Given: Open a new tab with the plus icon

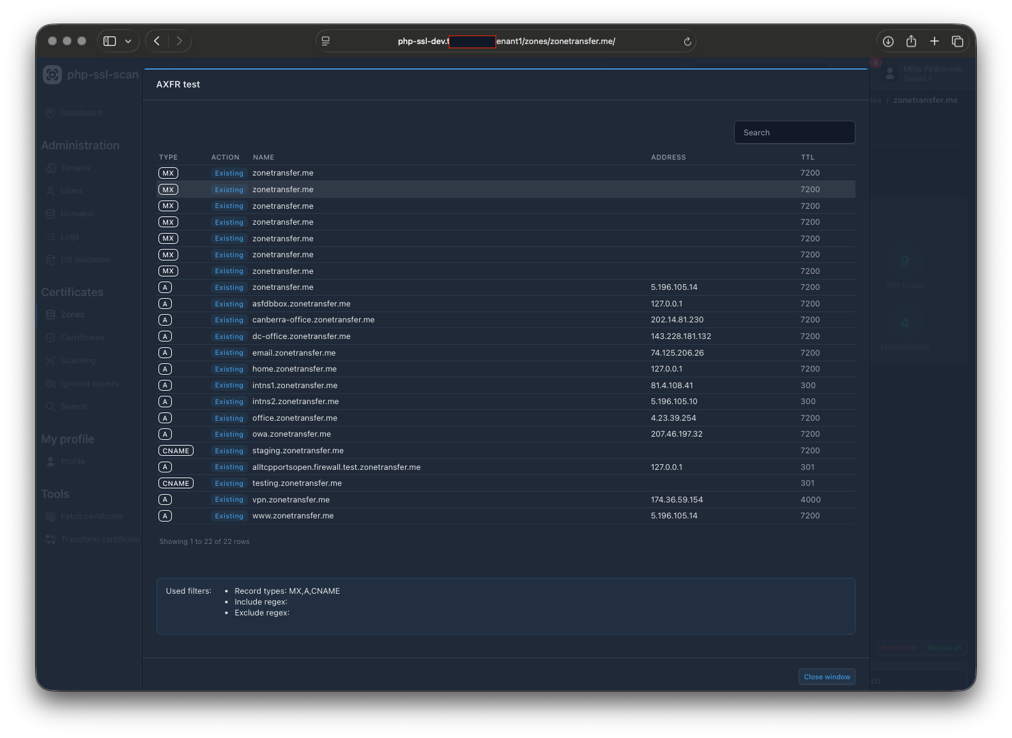Looking at the screenshot, I should [934, 41].
